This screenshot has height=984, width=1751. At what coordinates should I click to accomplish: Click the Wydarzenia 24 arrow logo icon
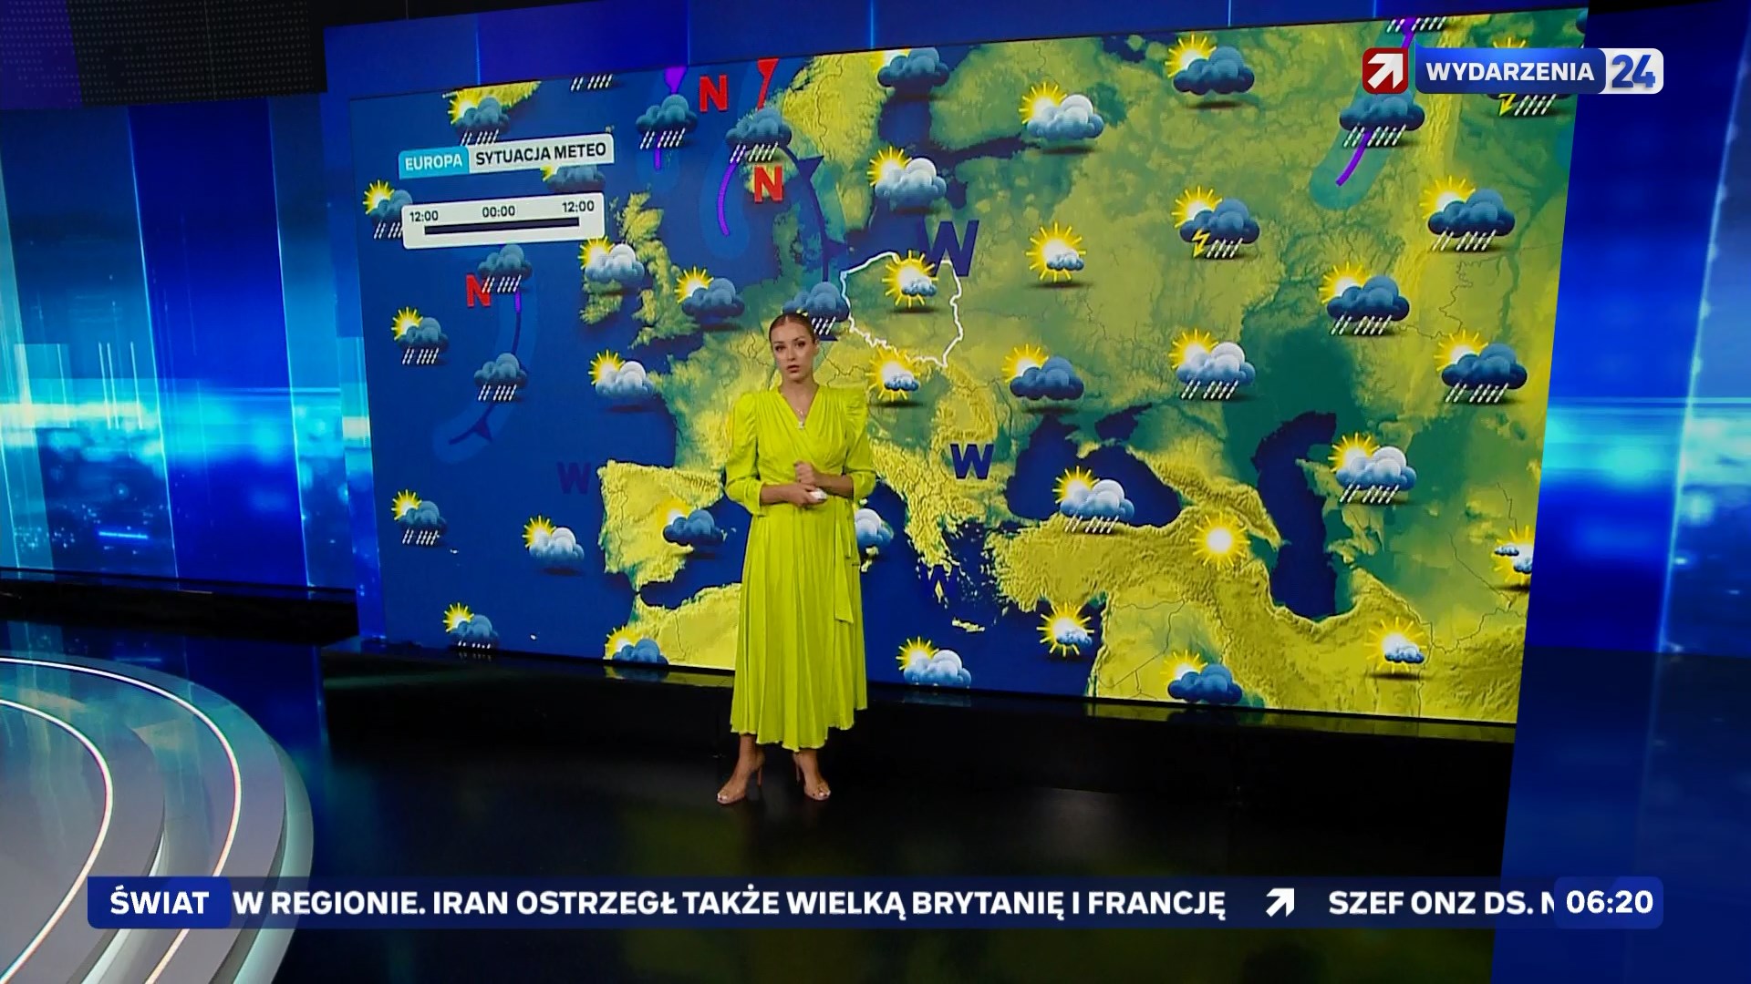(x=1385, y=71)
